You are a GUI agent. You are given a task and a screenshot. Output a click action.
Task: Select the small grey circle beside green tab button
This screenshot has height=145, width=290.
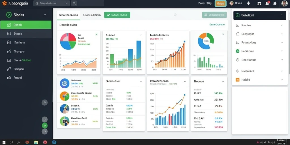click(175, 15)
